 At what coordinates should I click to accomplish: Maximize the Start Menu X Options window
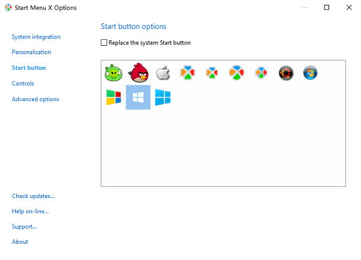[x=327, y=8]
